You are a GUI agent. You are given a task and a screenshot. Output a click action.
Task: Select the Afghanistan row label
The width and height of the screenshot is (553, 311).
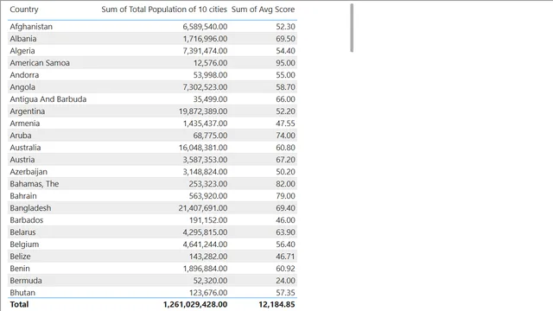(x=31, y=27)
